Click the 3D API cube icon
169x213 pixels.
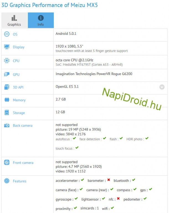[7, 87]
